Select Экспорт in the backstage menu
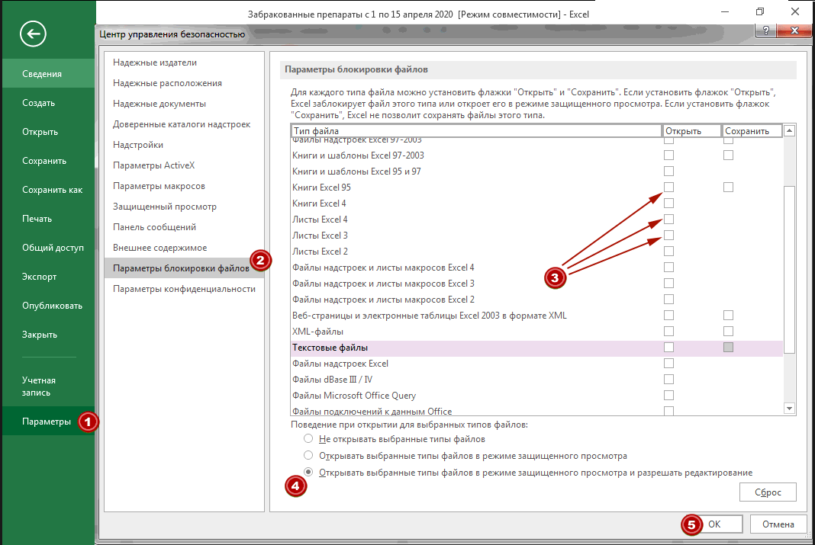Viewport: 815px width, 545px height. pos(48,277)
